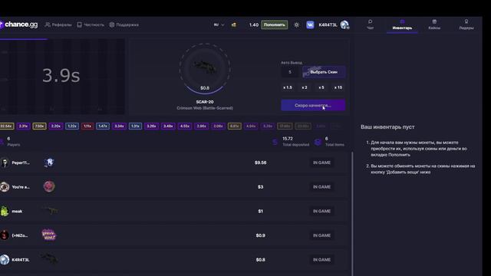
Task: Click K4R4T3L's avatar in the player list
Action: (x=5, y=259)
